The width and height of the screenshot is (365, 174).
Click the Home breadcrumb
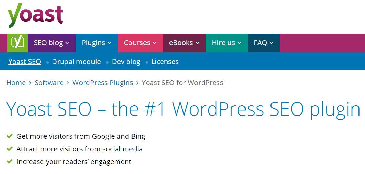(x=16, y=83)
